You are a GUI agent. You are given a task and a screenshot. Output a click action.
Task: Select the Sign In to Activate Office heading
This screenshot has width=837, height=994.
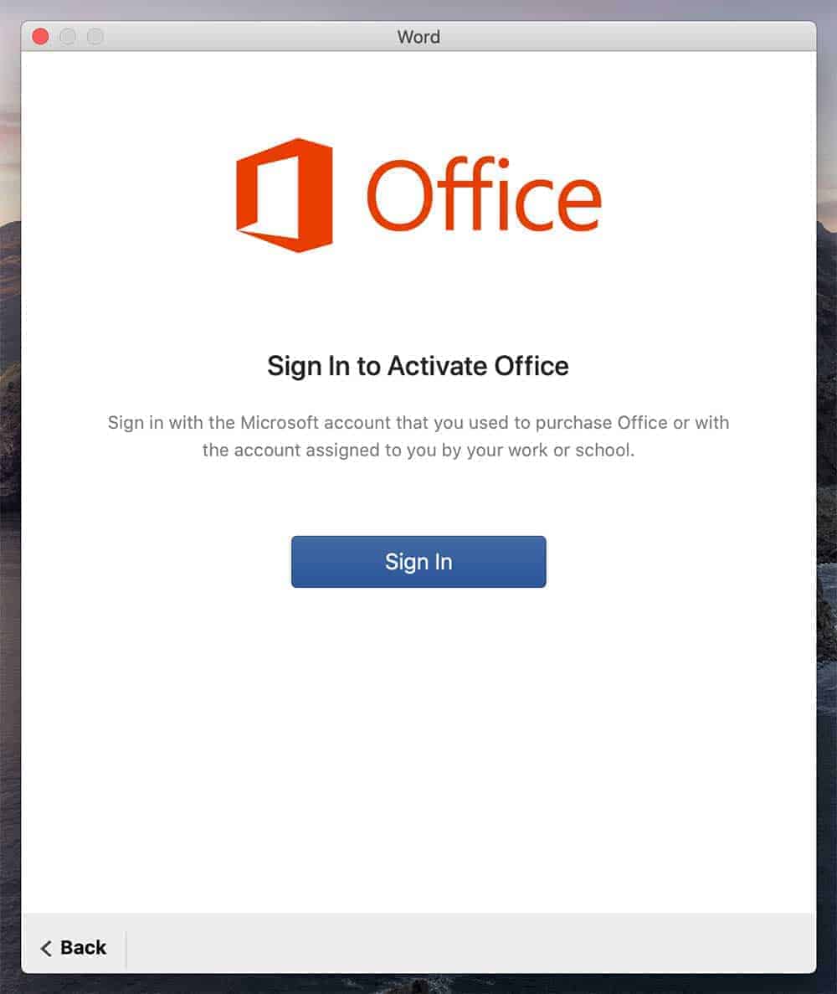[418, 367]
